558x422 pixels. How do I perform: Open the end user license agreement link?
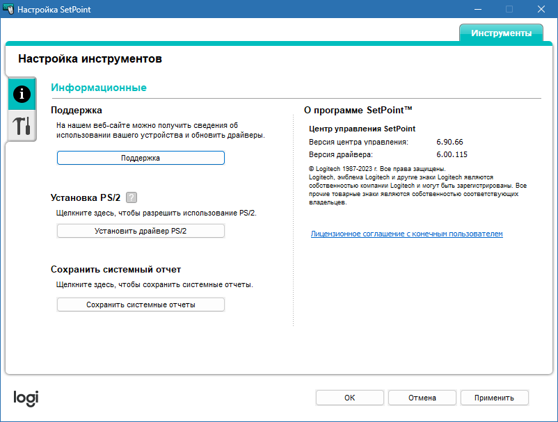(406, 234)
